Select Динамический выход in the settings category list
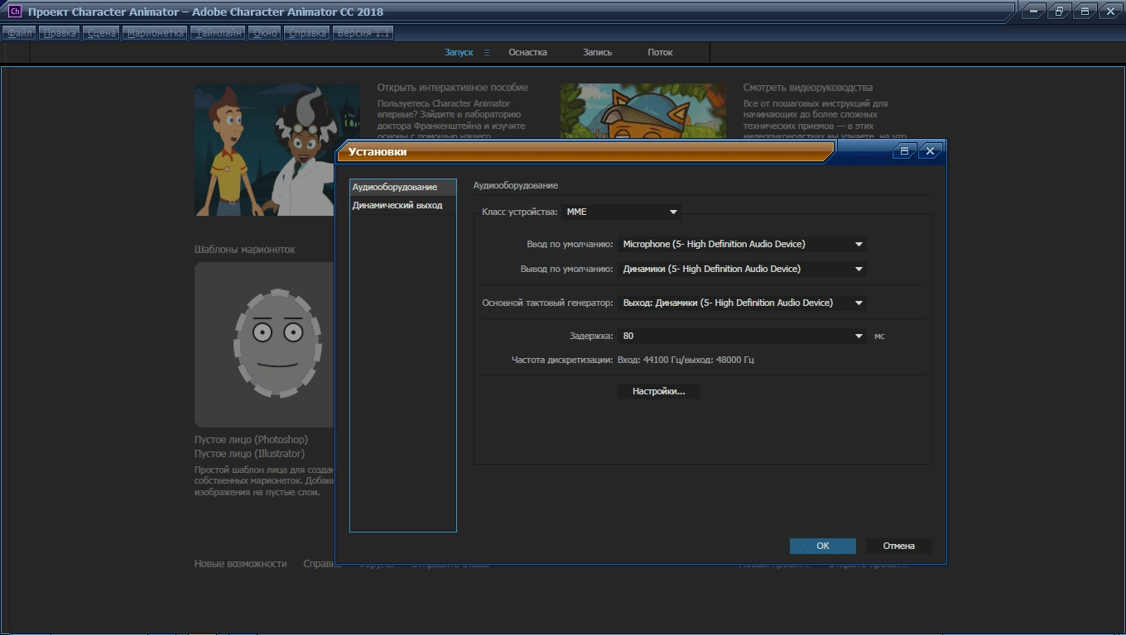 click(x=403, y=205)
